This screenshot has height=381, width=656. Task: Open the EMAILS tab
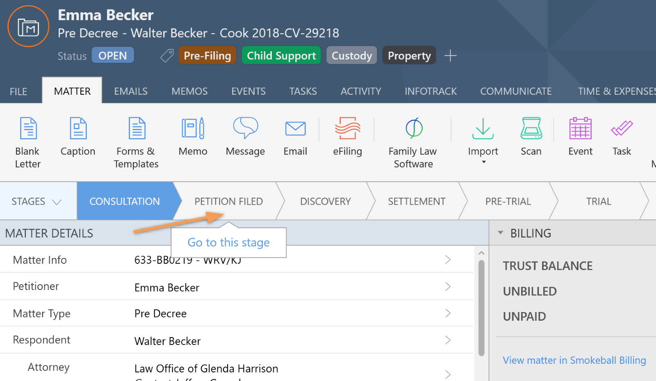click(131, 91)
